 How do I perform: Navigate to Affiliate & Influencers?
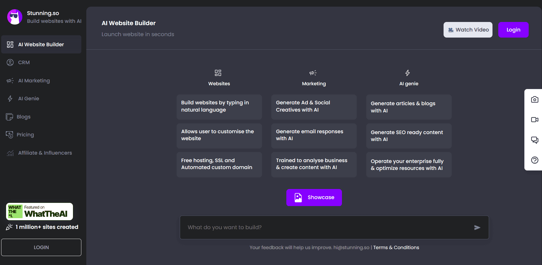click(x=45, y=153)
